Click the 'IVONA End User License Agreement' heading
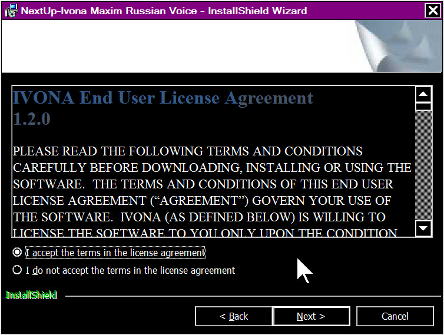 [163, 98]
